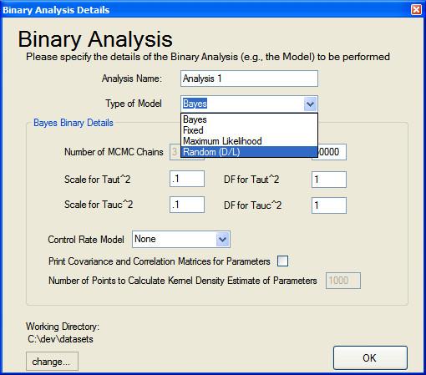This screenshot has width=426, height=375.
Task: Edit the Scale for Taut^2 field
Action: [x=187, y=179]
